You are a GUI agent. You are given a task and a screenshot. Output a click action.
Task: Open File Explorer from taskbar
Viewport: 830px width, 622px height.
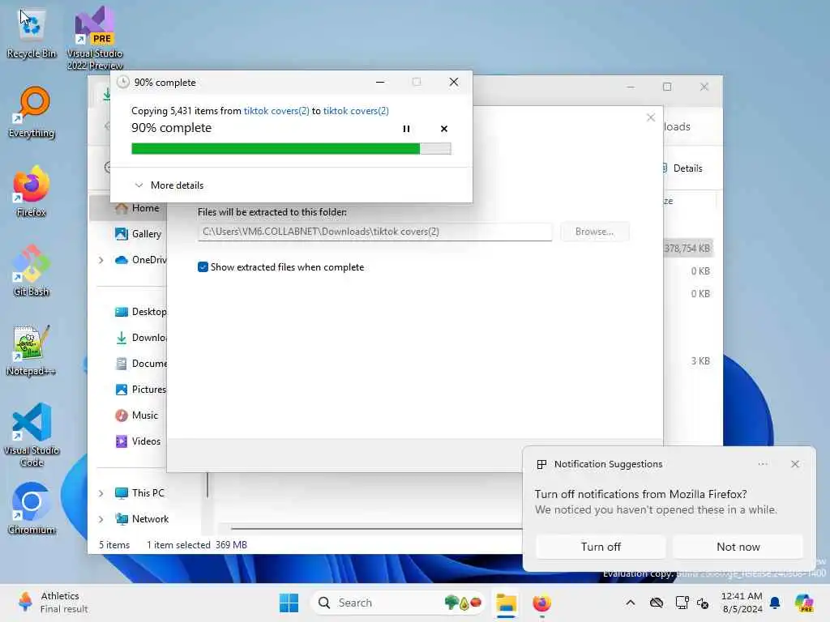pyautogui.click(x=506, y=603)
